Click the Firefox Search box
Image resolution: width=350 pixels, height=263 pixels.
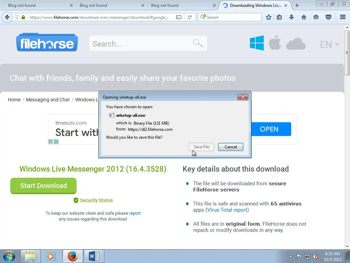(x=229, y=17)
